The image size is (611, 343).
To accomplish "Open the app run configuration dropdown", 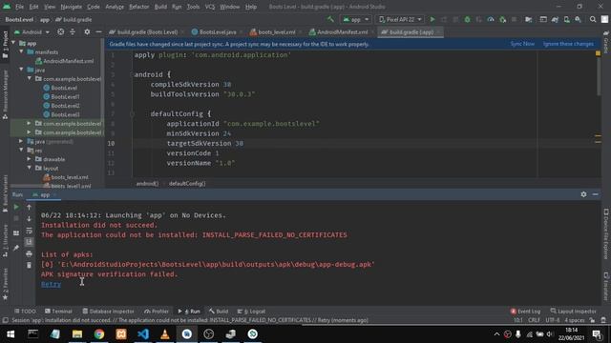I will (355, 19).
